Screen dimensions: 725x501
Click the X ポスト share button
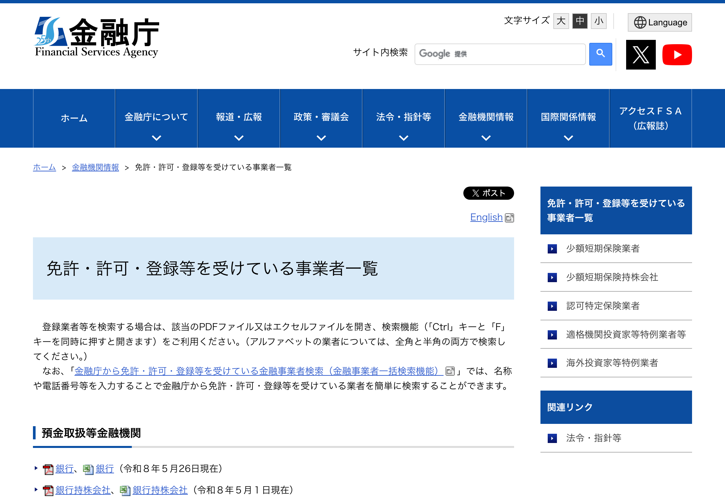point(488,193)
